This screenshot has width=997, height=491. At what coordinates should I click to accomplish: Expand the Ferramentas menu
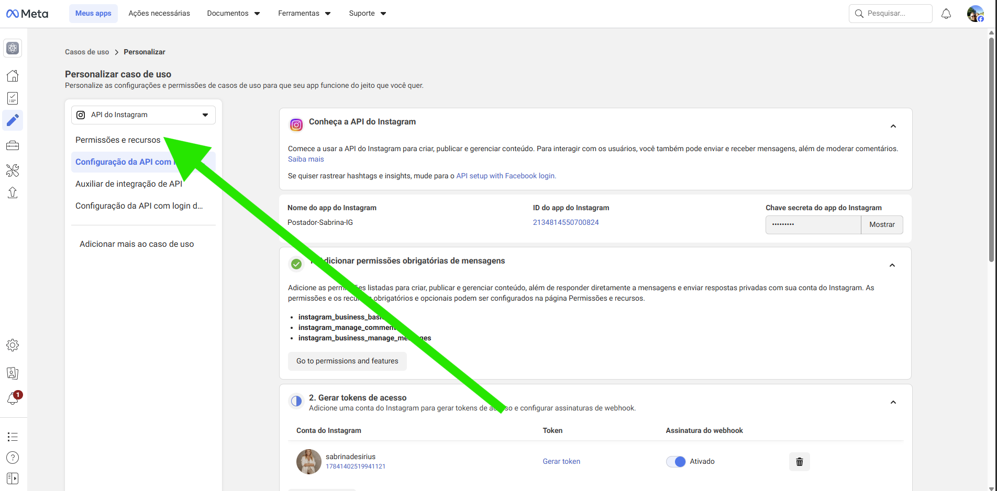[x=304, y=14]
